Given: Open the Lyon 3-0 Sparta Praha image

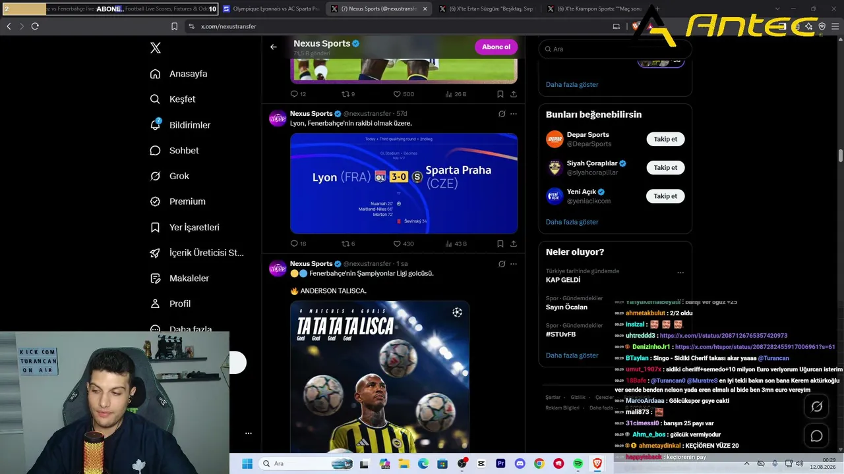Looking at the screenshot, I should (x=404, y=183).
